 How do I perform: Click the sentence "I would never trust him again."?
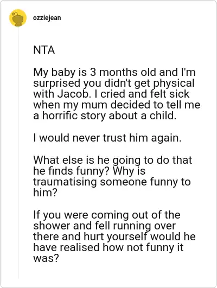pyautogui.click(x=107, y=138)
